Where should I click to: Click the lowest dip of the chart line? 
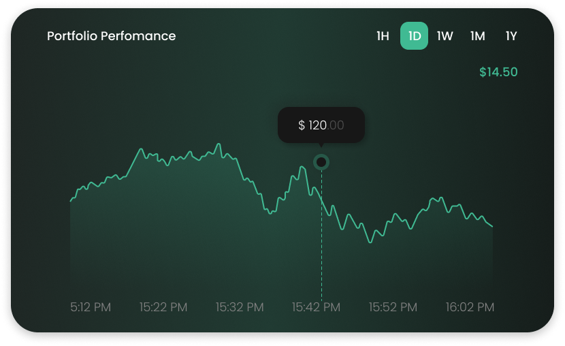[x=370, y=242]
